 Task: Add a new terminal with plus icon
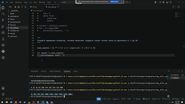tap(168, 71)
